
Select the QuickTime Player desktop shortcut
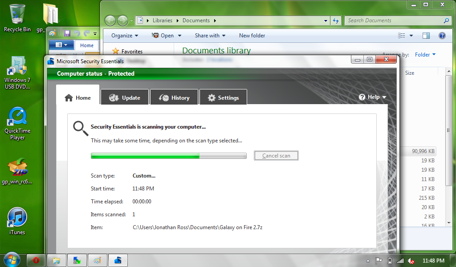coord(17,123)
